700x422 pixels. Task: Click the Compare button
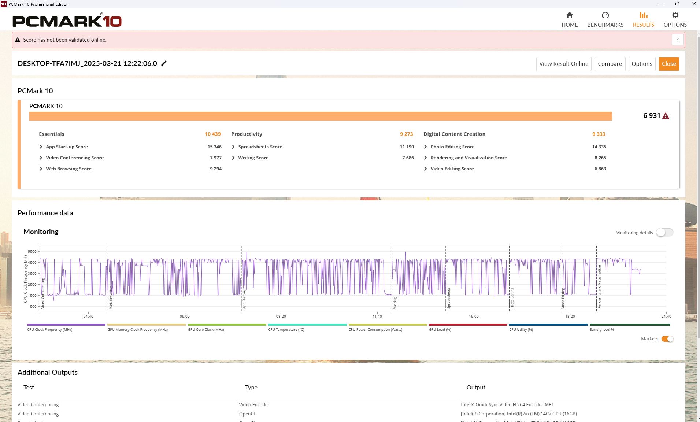[x=610, y=64]
